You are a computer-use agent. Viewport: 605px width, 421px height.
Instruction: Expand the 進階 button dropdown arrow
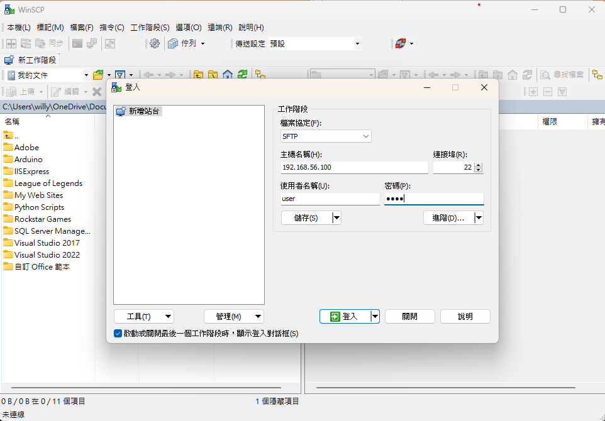[479, 218]
